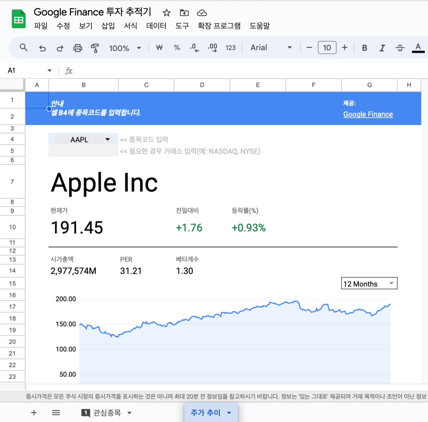Toggle italic formatting

pyautogui.click(x=382, y=48)
